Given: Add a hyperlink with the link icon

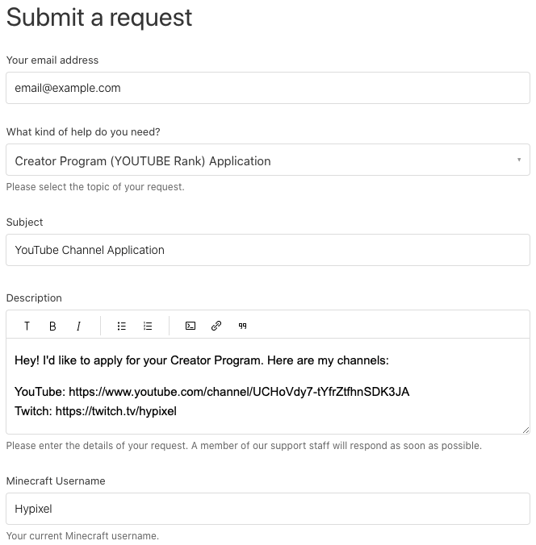Looking at the screenshot, I should coord(216,326).
